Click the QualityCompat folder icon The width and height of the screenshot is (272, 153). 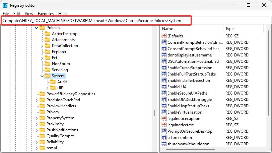pos(42,136)
